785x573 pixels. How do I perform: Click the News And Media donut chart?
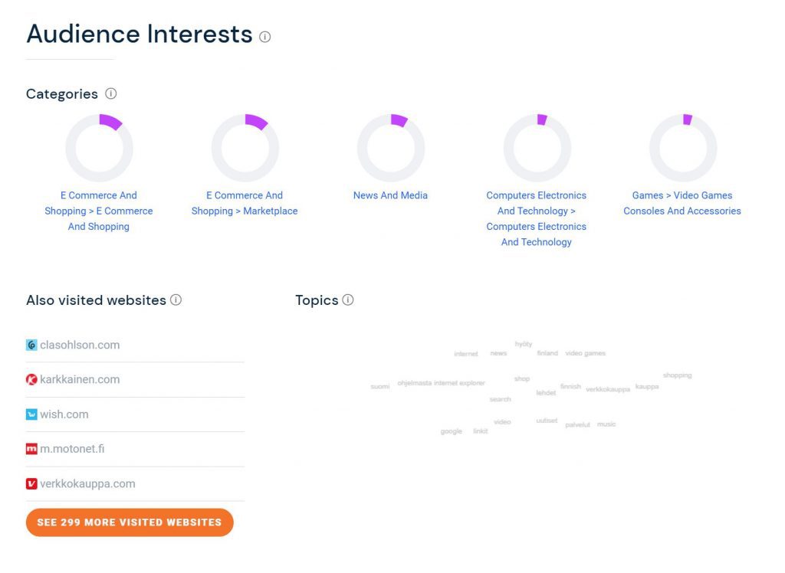391,148
